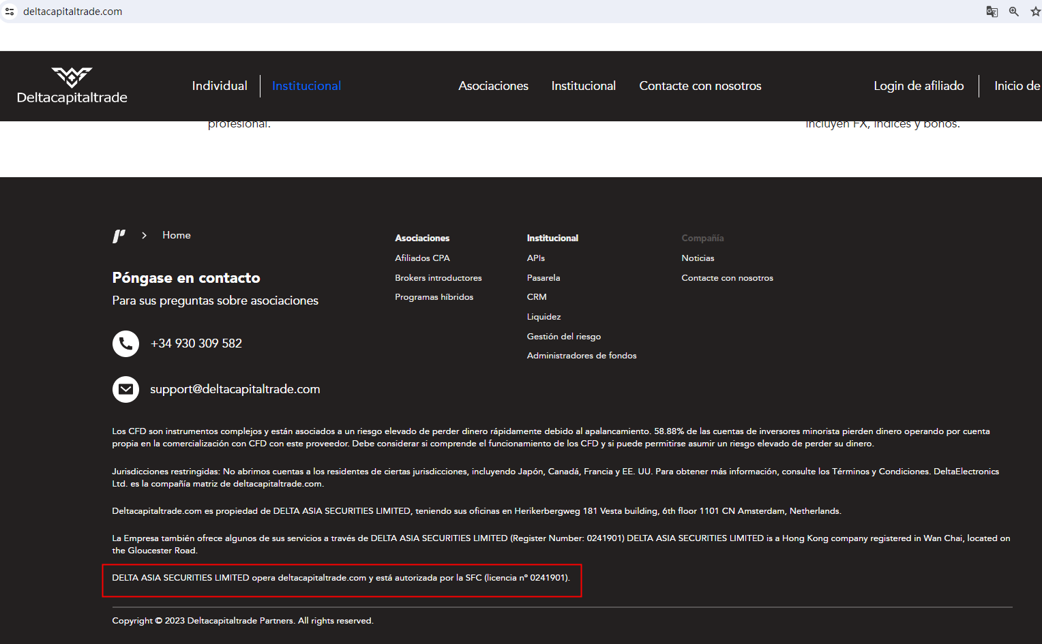The height and width of the screenshot is (644, 1042).
Task: Click the zoom magnifier icon in address bar
Action: pos(1013,12)
